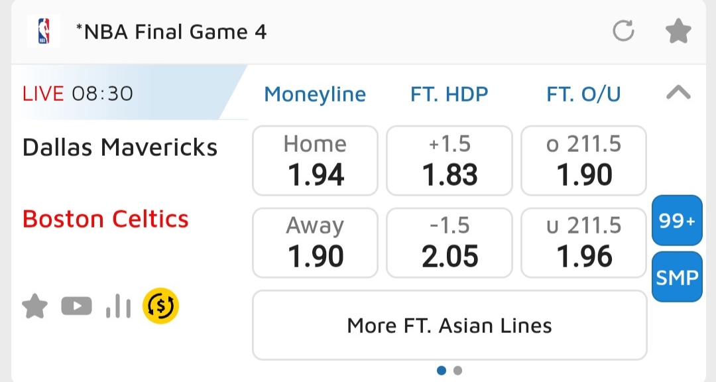
Task: Collapse the match odds with chevron
Action: [x=678, y=94]
